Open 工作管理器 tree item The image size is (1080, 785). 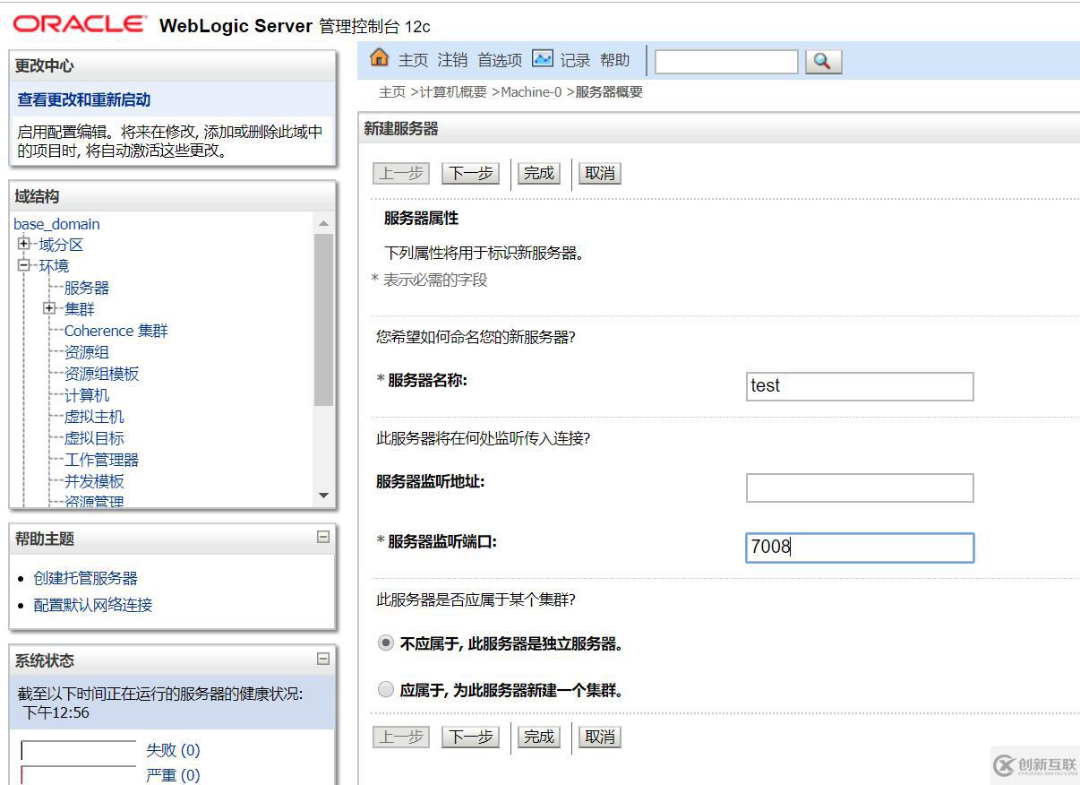pyautogui.click(x=102, y=460)
